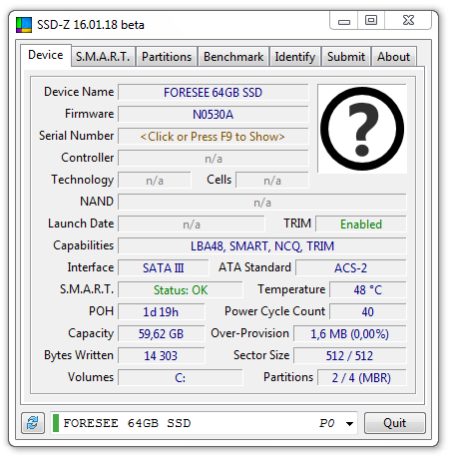The height and width of the screenshot is (456, 449).
Task: Click the Power Cycle Count value 40
Action: [368, 312]
